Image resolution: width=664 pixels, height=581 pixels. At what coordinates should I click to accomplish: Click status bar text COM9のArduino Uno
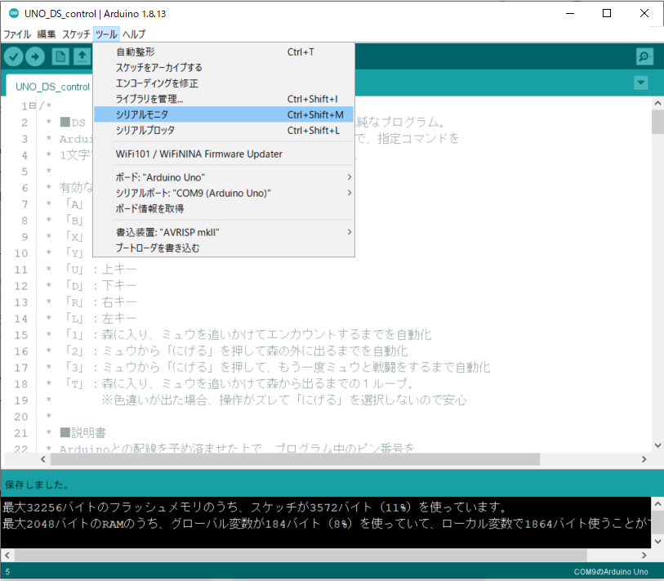pos(611,572)
